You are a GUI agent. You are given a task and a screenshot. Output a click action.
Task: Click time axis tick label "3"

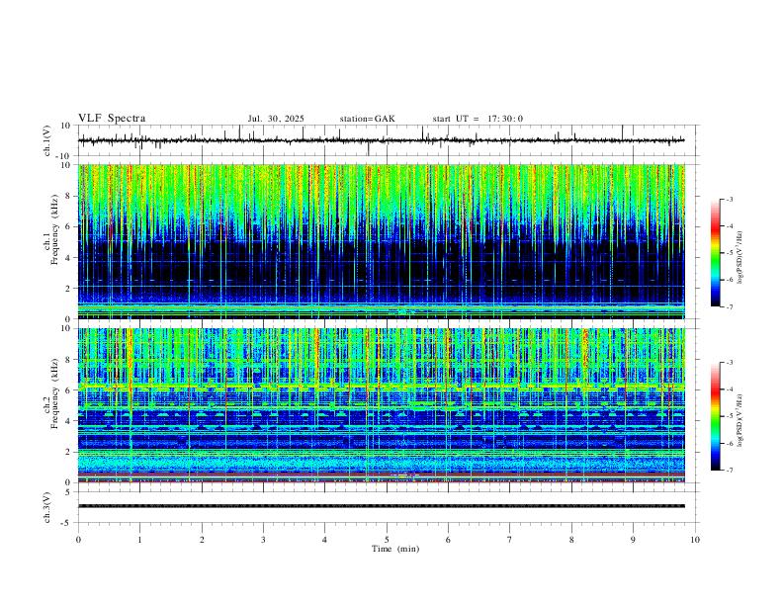263,540
